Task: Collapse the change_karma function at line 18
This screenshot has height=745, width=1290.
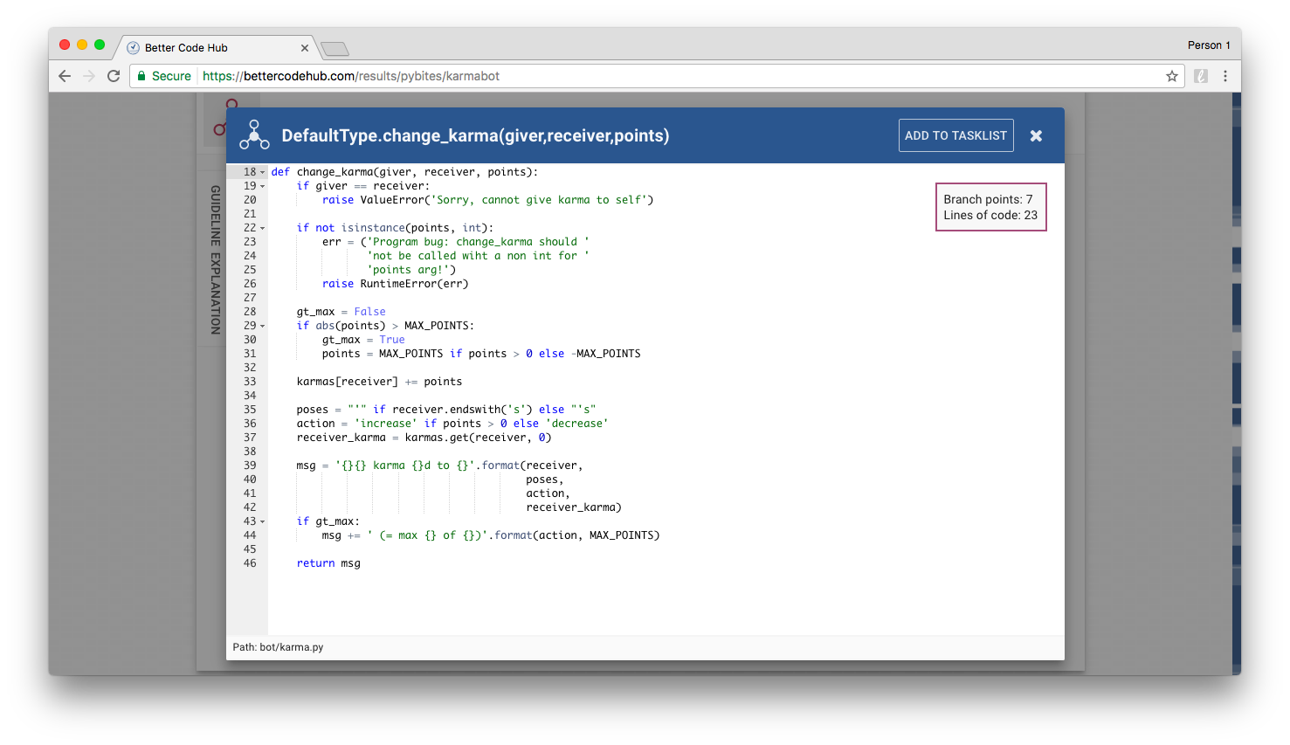Action: 261,172
